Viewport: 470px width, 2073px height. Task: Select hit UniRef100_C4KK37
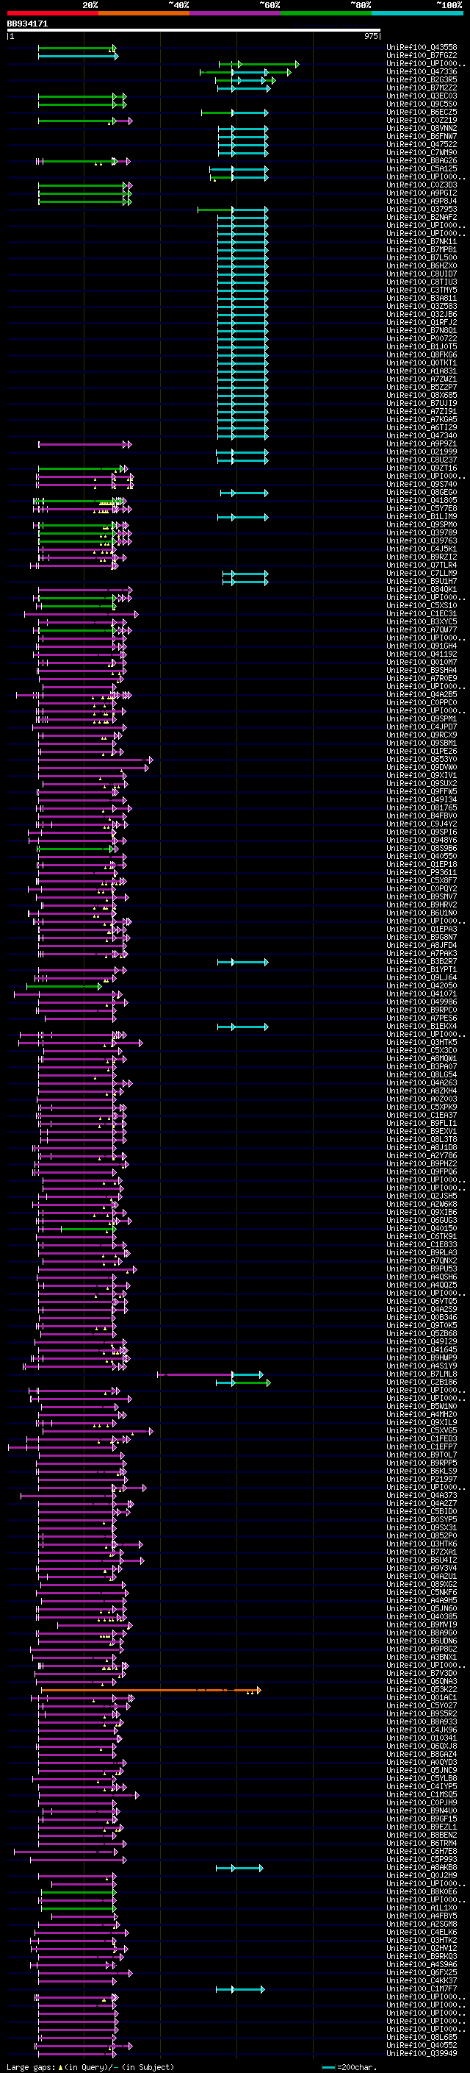click(x=422, y=1980)
